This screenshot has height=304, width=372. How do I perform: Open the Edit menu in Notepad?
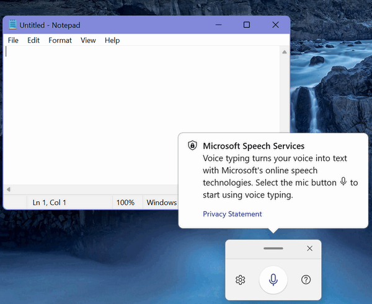pyautogui.click(x=33, y=40)
